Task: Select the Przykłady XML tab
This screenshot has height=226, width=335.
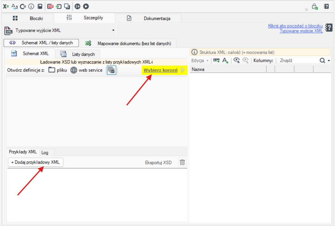Action: point(23,152)
